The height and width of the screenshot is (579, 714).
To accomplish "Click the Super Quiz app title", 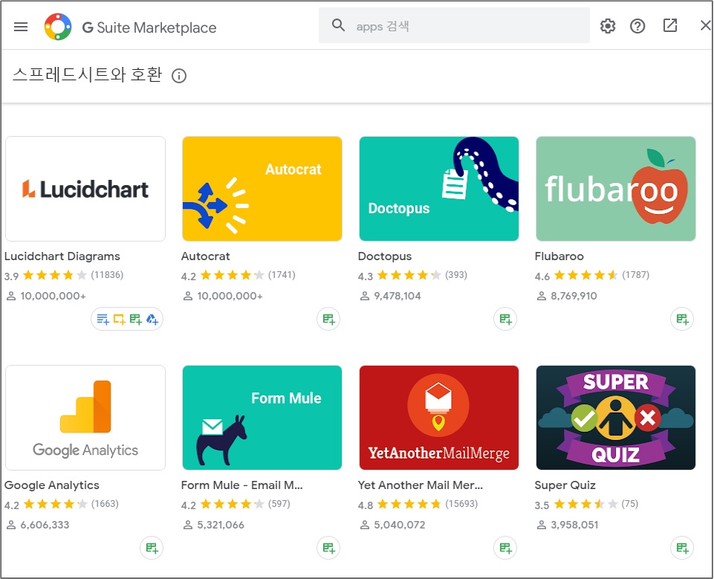I will [565, 485].
